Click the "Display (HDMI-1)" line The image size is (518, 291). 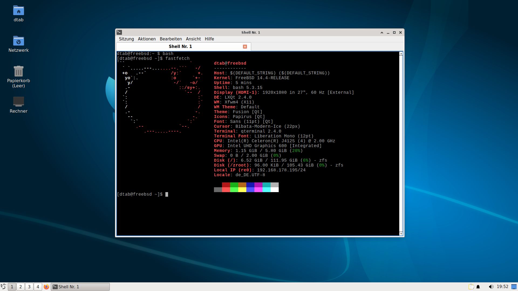tap(284, 92)
